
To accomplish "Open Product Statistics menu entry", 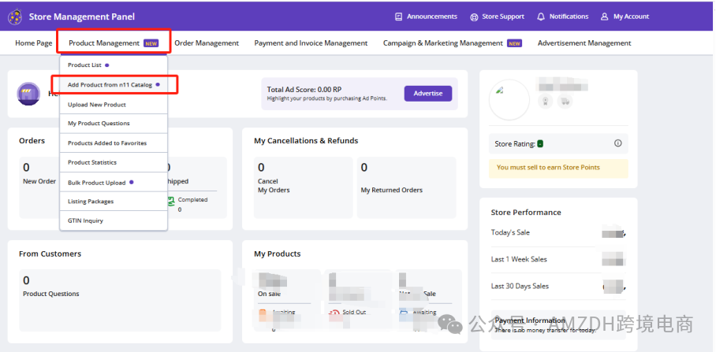I will tap(114, 162).
